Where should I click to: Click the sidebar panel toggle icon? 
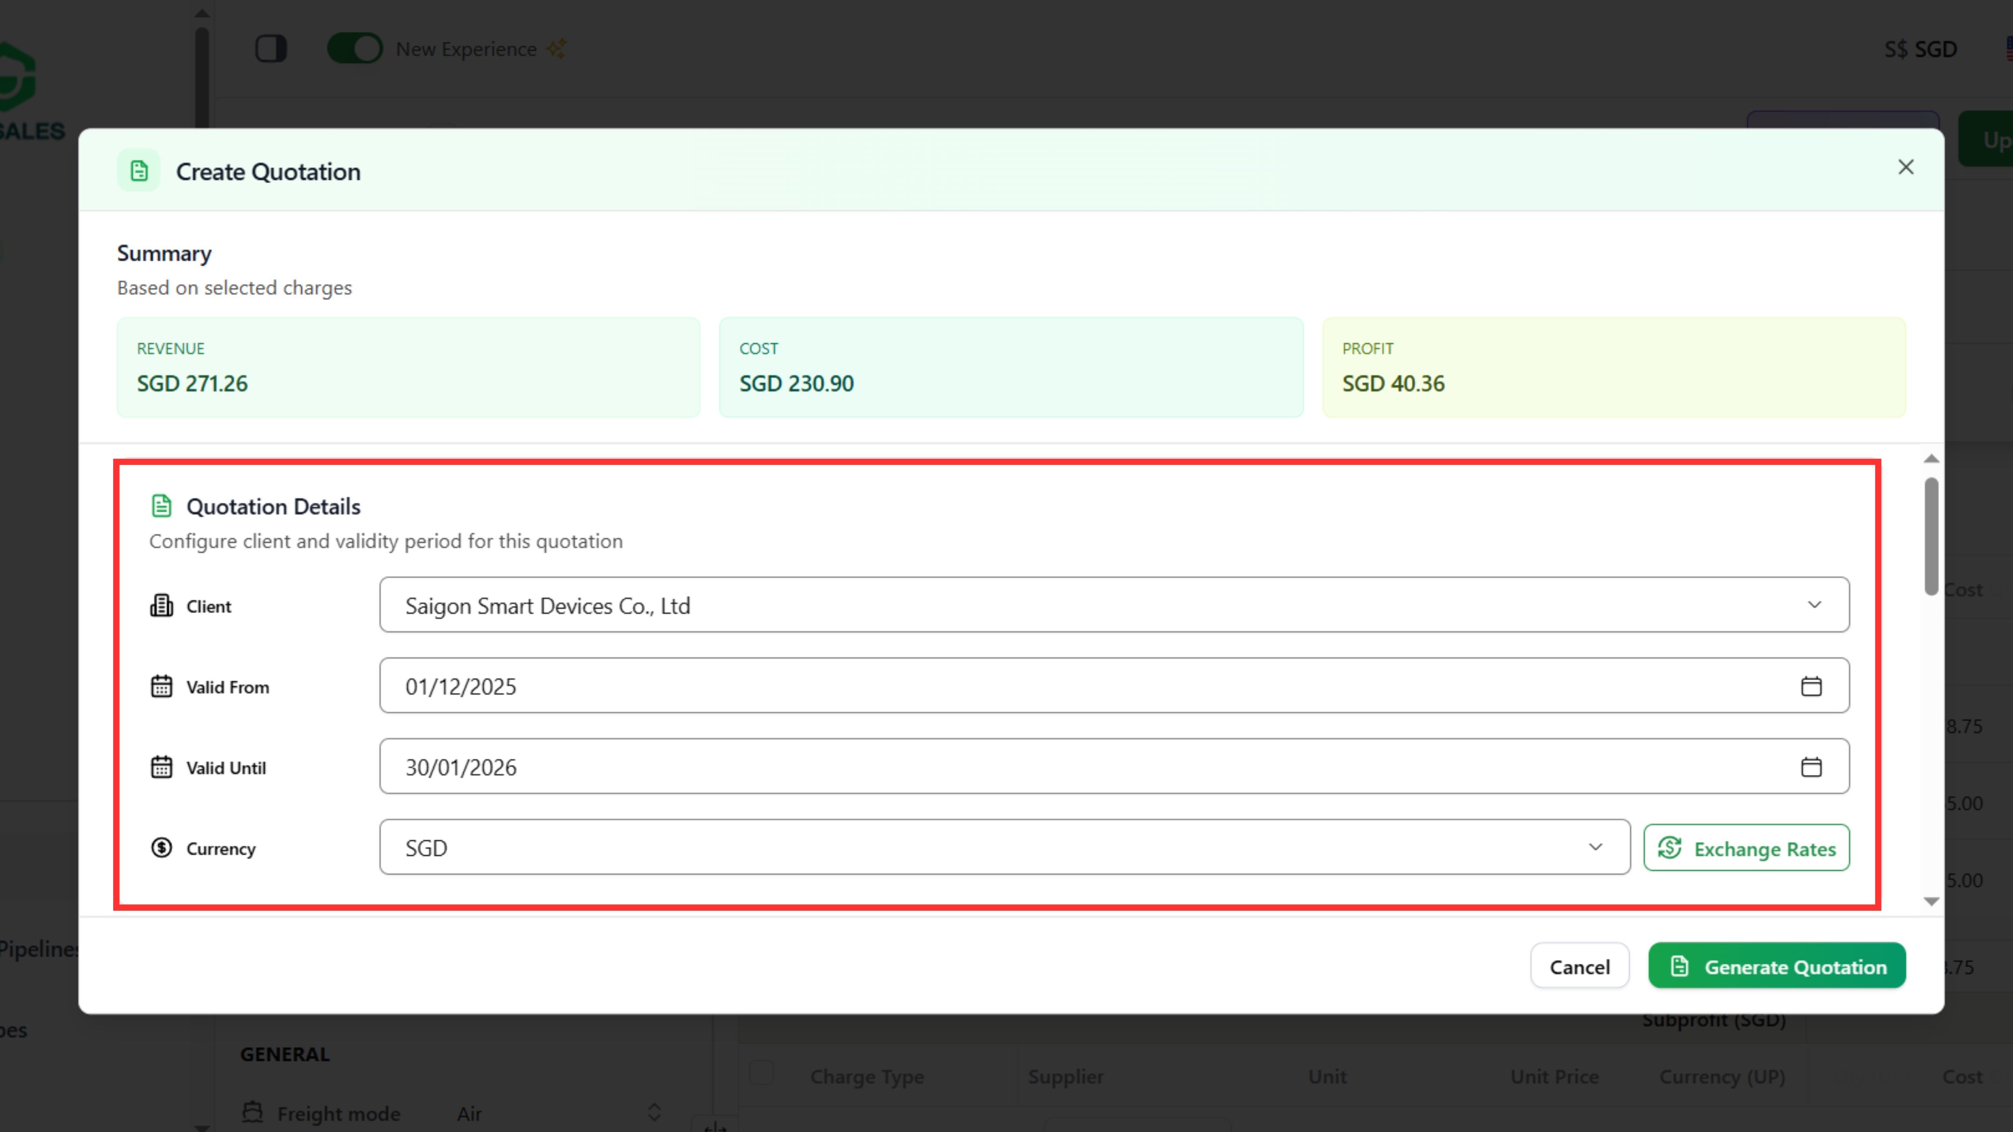tap(271, 48)
